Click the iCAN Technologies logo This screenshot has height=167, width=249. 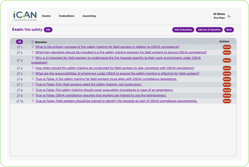click(x=25, y=16)
